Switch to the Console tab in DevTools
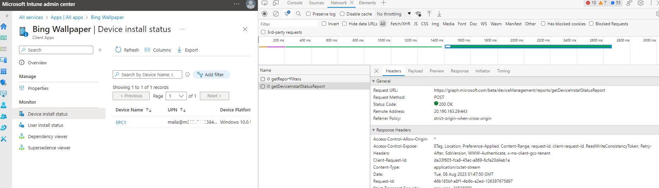Screen dimensions: 659x188 click(x=295, y=3)
